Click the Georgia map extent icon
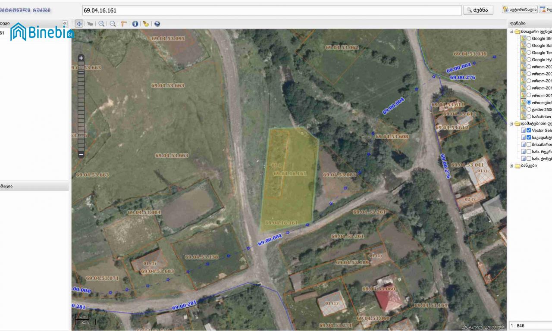The width and height of the screenshot is (552, 331). tap(91, 24)
